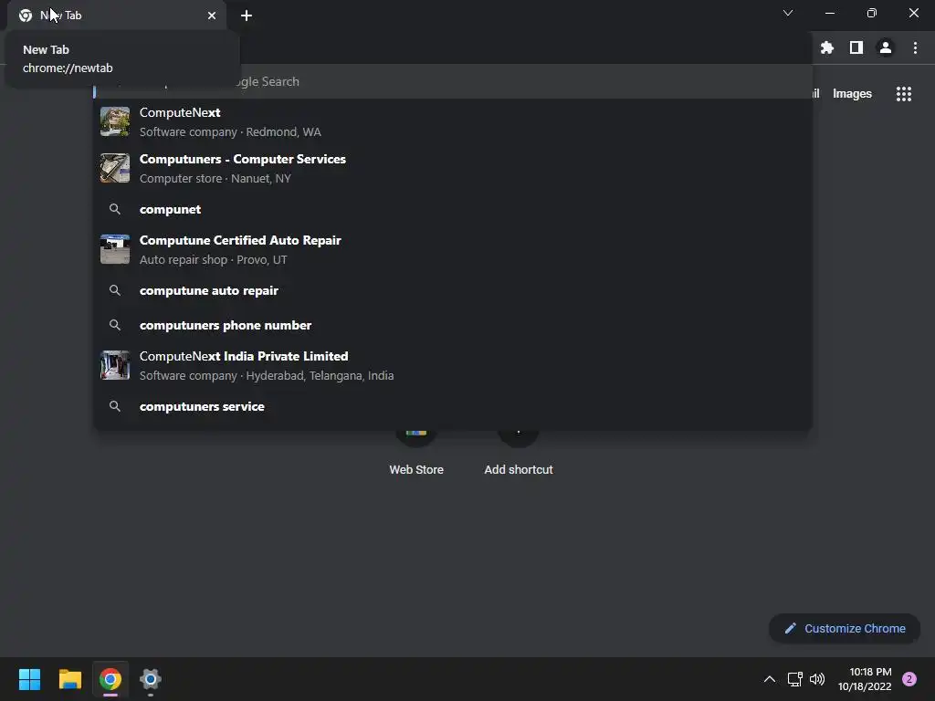Select the compunet search suggestion

pyautogui.click(x=453, y=209)
